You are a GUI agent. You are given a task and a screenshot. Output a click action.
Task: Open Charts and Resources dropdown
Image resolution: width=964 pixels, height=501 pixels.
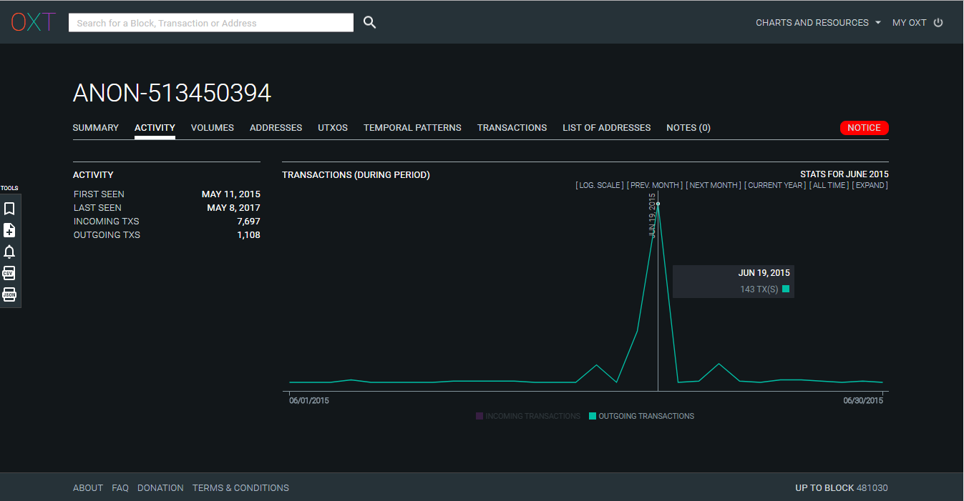(818, 23)
